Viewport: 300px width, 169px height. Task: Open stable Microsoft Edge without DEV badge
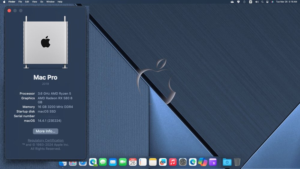coord(193,162)
